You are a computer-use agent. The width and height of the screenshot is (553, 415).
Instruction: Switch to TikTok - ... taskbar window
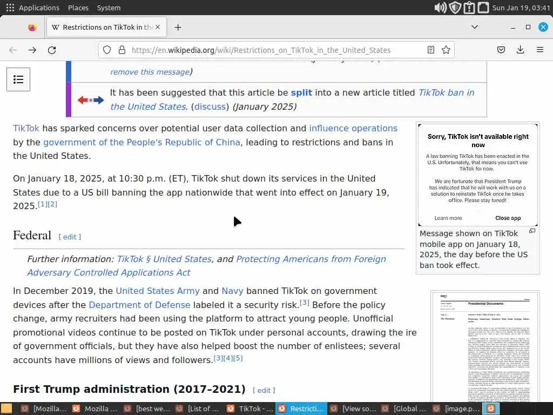tap(249, 409)
